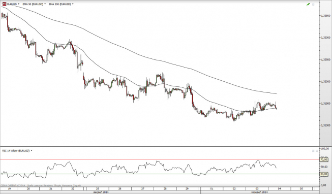Click the 100,00 RSI axis label

[x=324, y=149]
